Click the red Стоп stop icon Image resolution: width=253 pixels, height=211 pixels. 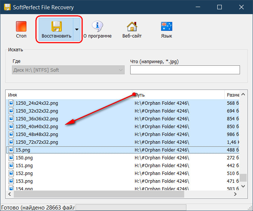21,26
